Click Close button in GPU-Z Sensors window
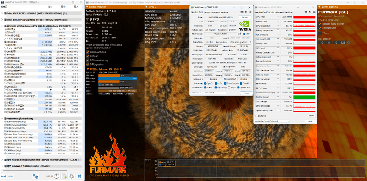The image size is (367, 181). (x=310, y=121)
